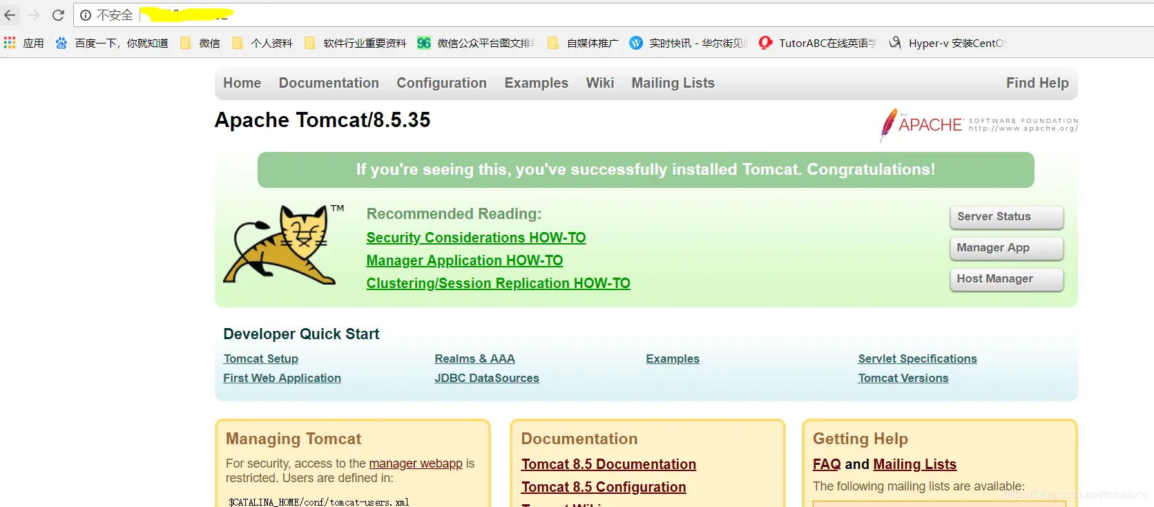Open the JDBC DataSources link
Screen dimensions: 1154x507
coord(486,378)
